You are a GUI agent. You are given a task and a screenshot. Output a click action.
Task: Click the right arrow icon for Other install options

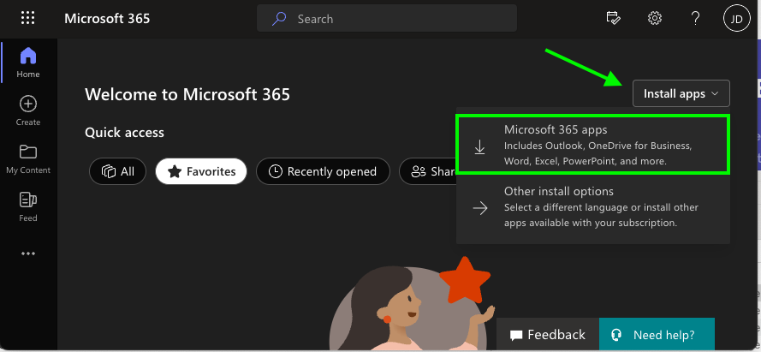(x=480, y=208)
